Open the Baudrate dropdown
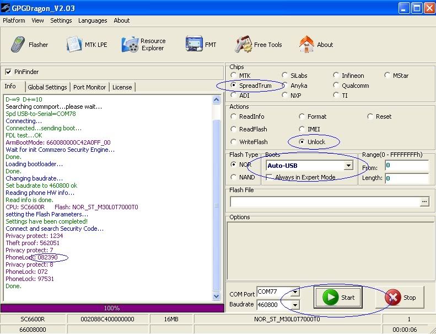The image size is (436, 334). click(x=295, y=305)
